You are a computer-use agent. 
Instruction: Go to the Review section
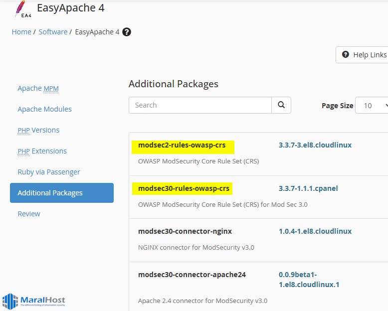29,214
